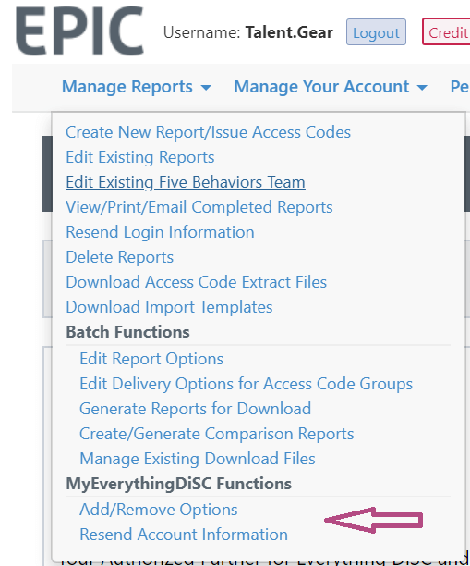
Task: Click the EPIC logo
Action: (79, 31)
